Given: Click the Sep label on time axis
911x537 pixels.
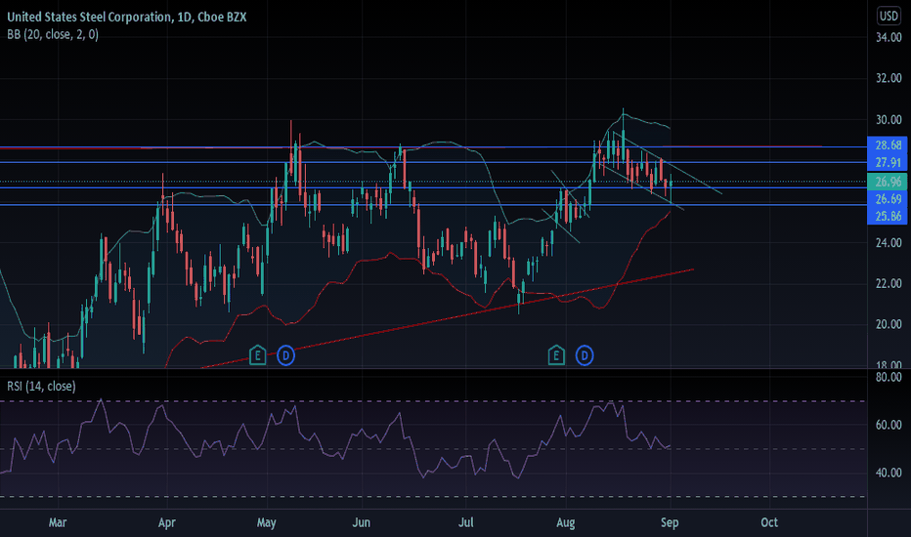Looking at the screenshot, I should point(670,522).
